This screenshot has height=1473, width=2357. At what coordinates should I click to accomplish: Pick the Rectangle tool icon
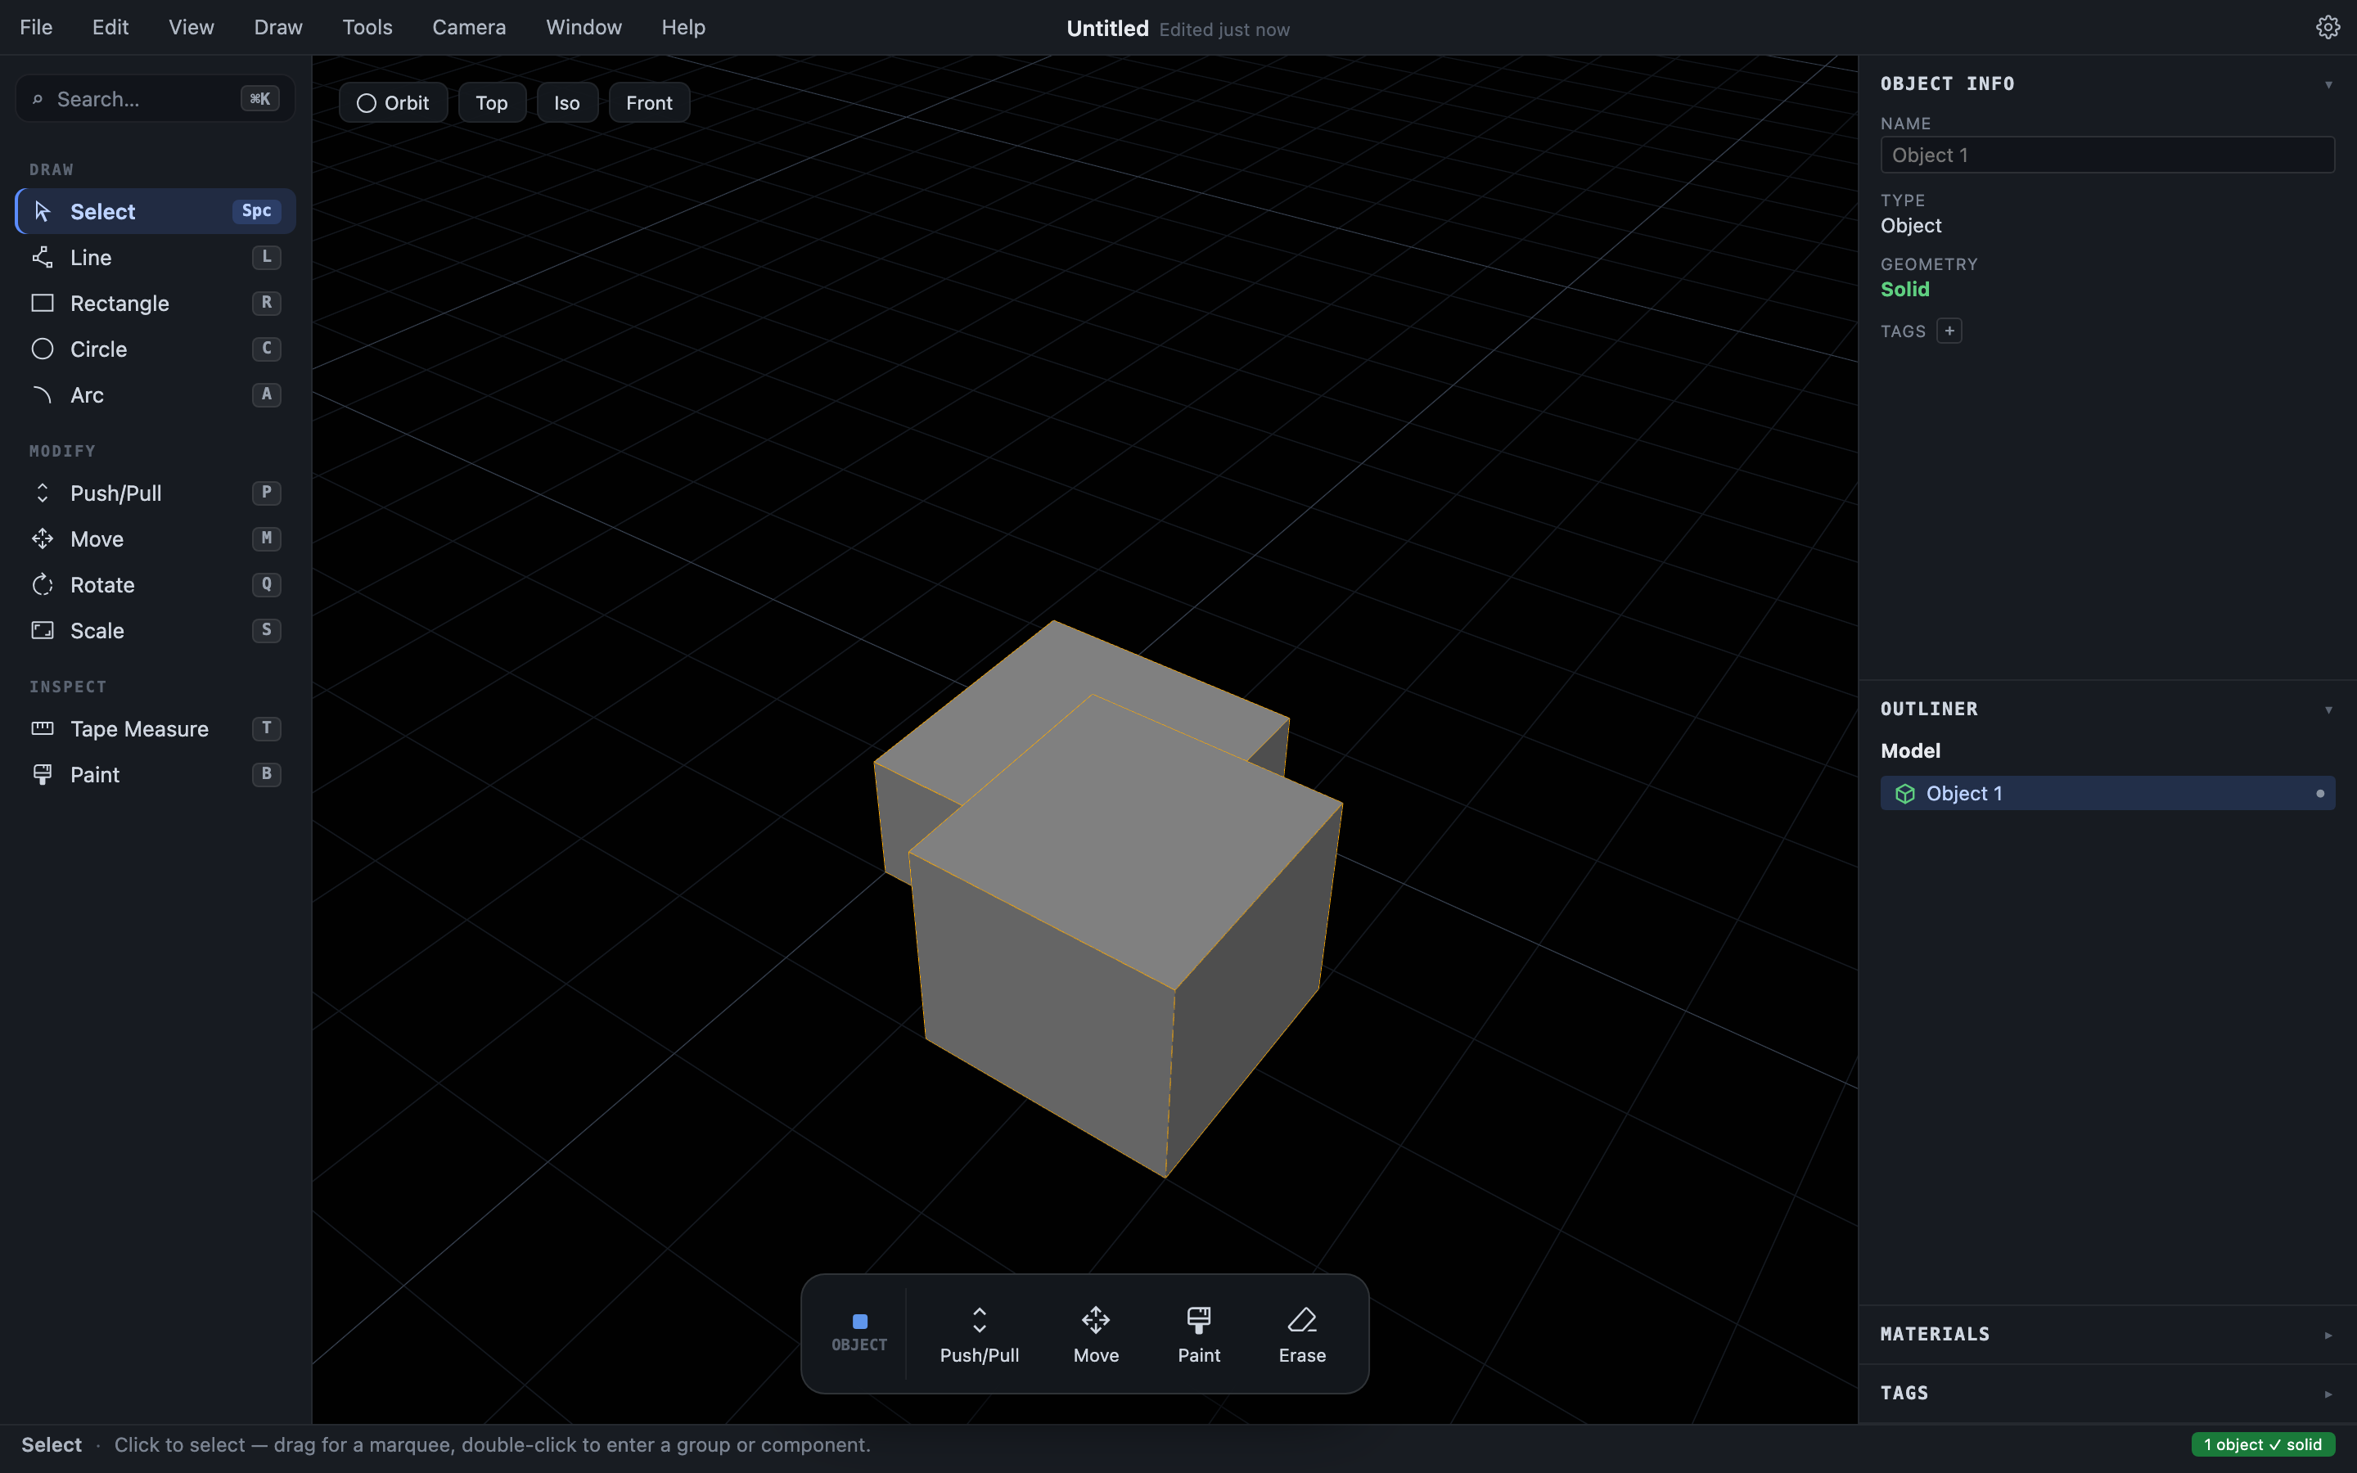pyautogui.click(x=42, y=303)
